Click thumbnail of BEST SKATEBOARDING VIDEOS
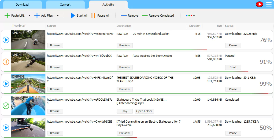 click(x=28, y=84)
